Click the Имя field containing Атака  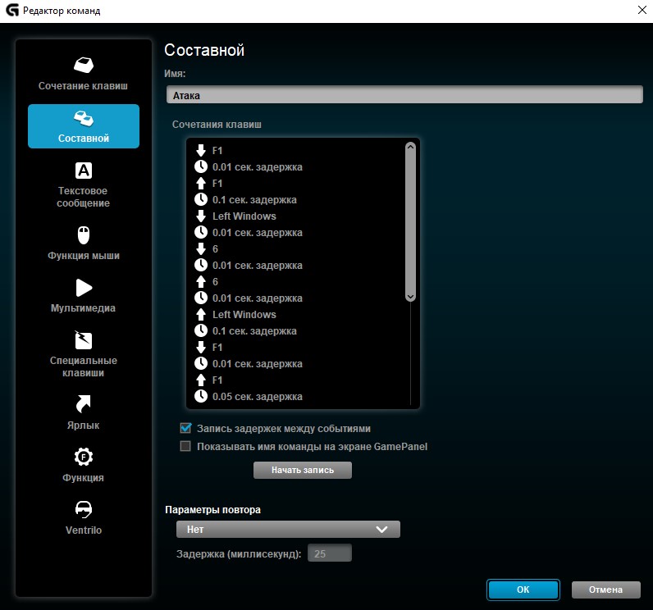(404, 95)
